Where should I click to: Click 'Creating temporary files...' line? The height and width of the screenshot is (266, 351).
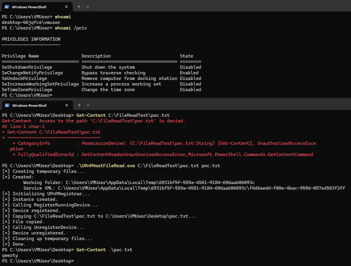[43, 171]
